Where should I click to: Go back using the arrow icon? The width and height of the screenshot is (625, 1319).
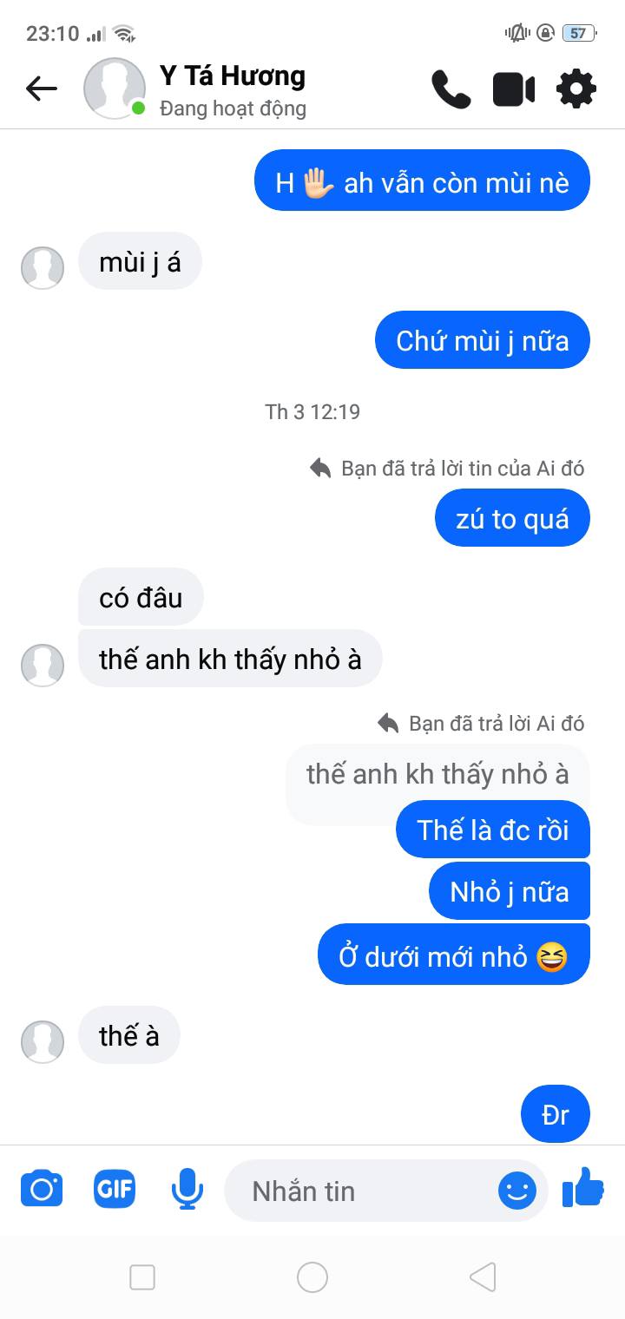tap(41, 89)
